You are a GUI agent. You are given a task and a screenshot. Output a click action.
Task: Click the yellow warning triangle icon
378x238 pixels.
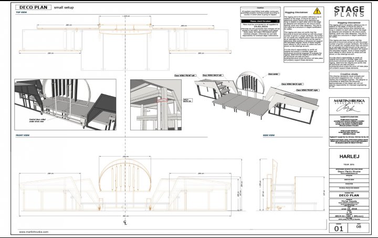click(317, 11)
